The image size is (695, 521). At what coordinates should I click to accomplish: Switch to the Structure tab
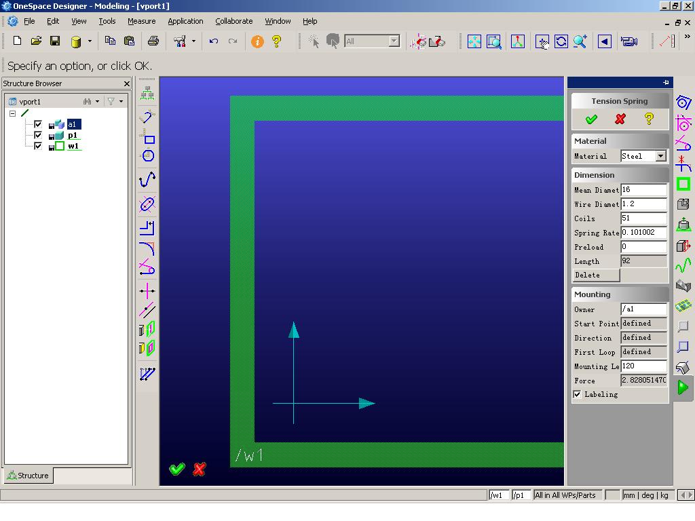coord(29,476)
